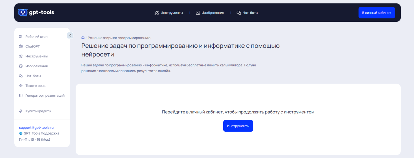Click the ChatGPT logo icon in sidebar

pos(21,46)
